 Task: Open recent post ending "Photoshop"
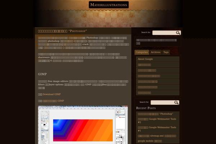[x=156, y=114]
